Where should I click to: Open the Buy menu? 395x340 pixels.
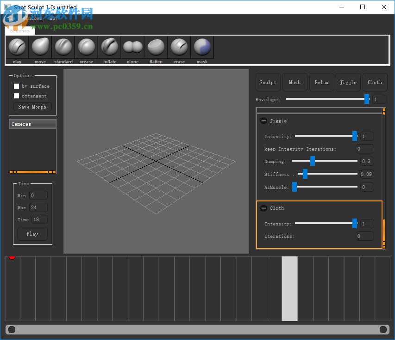[54, 18]
